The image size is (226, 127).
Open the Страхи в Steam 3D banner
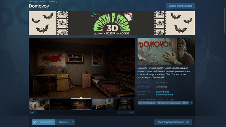coord(112,23)
